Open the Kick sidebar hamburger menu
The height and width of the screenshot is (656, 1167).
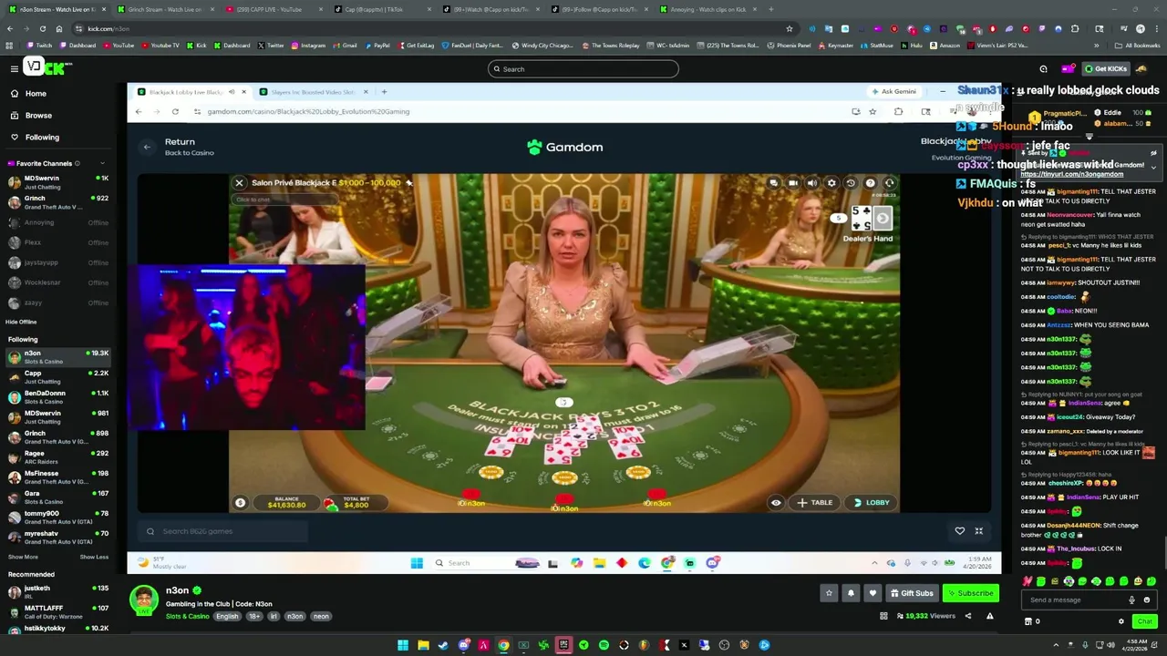point(14,68)
